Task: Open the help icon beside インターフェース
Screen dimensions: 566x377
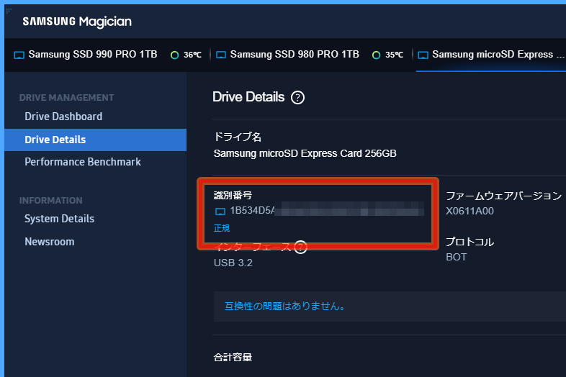Action: 301,247
